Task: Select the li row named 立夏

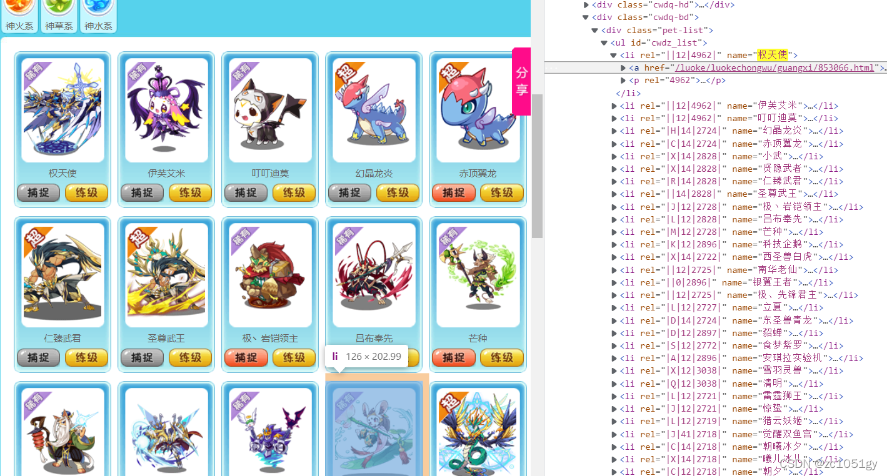Action: click(715, 307)
